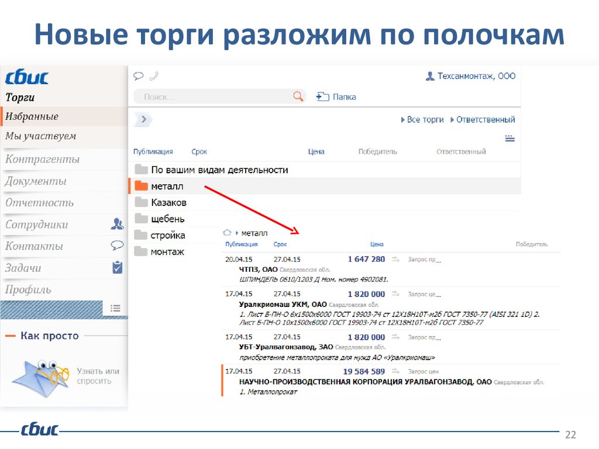Viewport: 599px width, 449px height.
Task: Select Избранные in the Торги menu
Action: [32, 116]
